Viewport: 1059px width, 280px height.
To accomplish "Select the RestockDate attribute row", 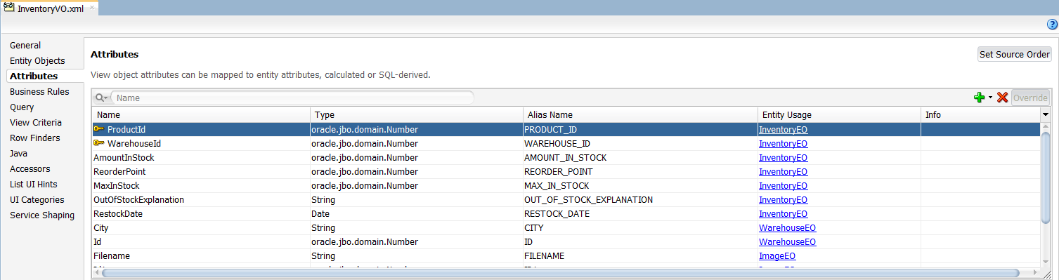I will coord(566,213).
